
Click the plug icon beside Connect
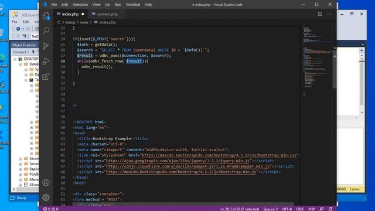[33, 52]
